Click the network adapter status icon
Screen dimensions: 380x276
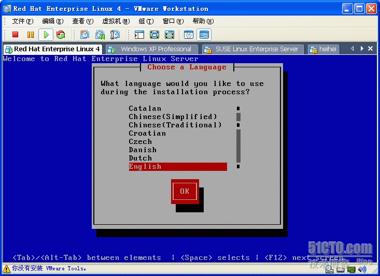[351, 269]
